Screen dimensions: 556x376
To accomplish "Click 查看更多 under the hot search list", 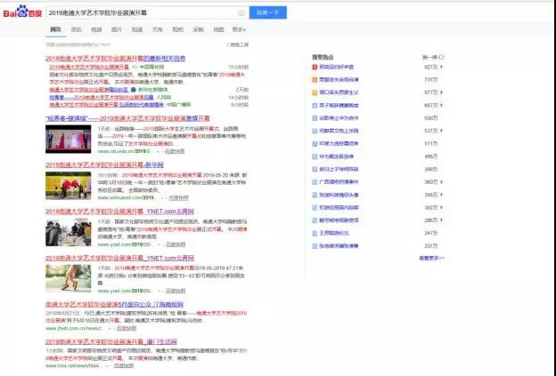I will 430,259.
